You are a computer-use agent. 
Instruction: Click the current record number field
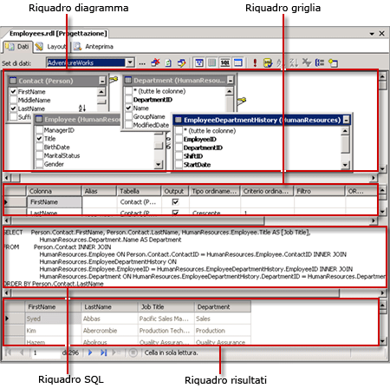click(46, 352)
